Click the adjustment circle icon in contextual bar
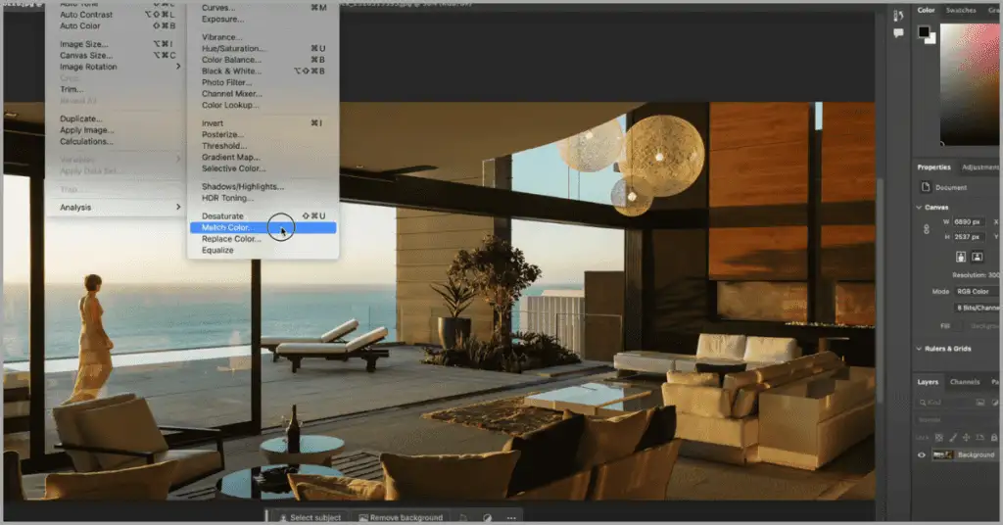Screen dimensions: 1003x525 [488, 517]
